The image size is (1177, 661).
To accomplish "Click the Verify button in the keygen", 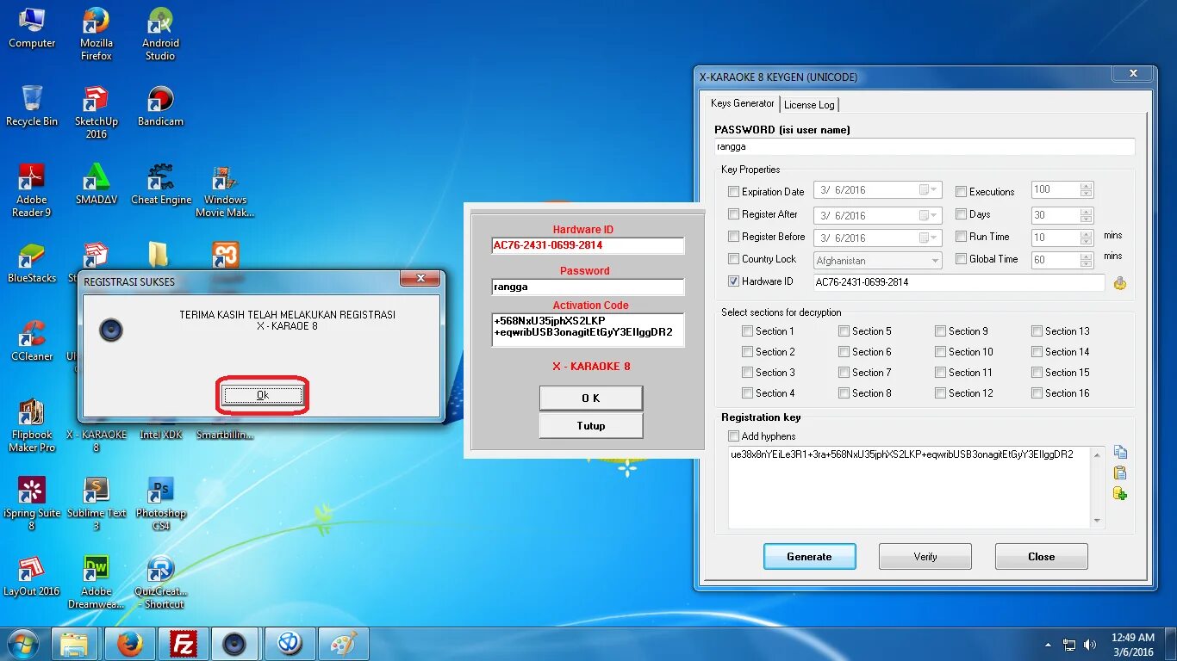I will (925, 557).
